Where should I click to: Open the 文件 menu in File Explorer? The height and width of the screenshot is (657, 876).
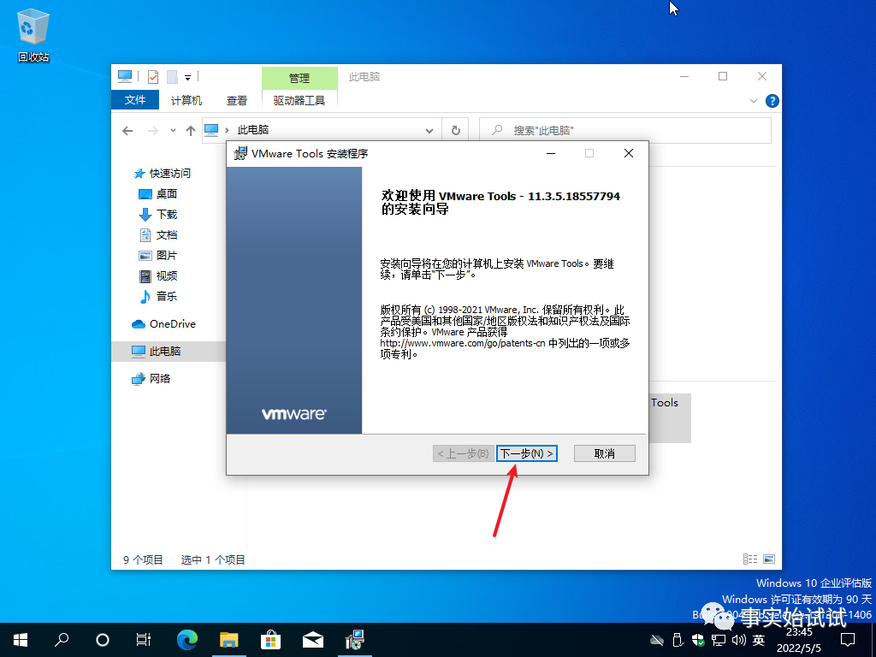click(x=134, y=99)
